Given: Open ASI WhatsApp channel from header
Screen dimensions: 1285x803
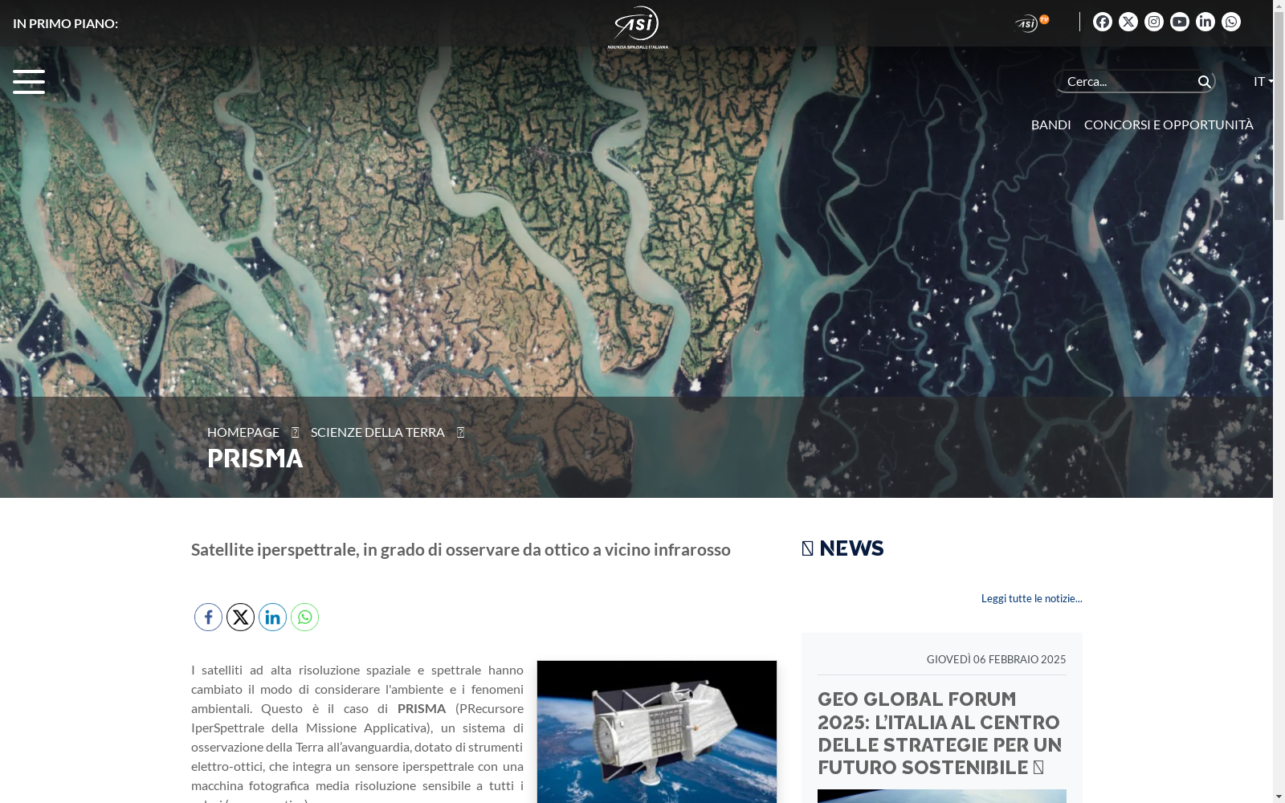Looking at the screenshot, I should pyautogui.click(x=1231, y=22).
